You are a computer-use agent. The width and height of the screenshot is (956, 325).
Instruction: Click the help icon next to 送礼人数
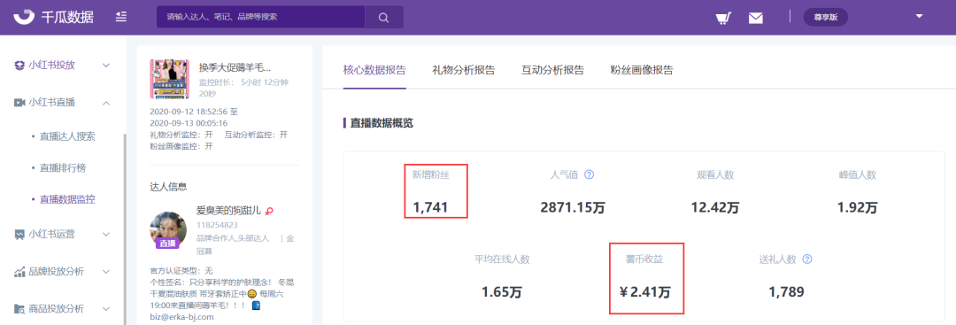[x=807, y=259]
